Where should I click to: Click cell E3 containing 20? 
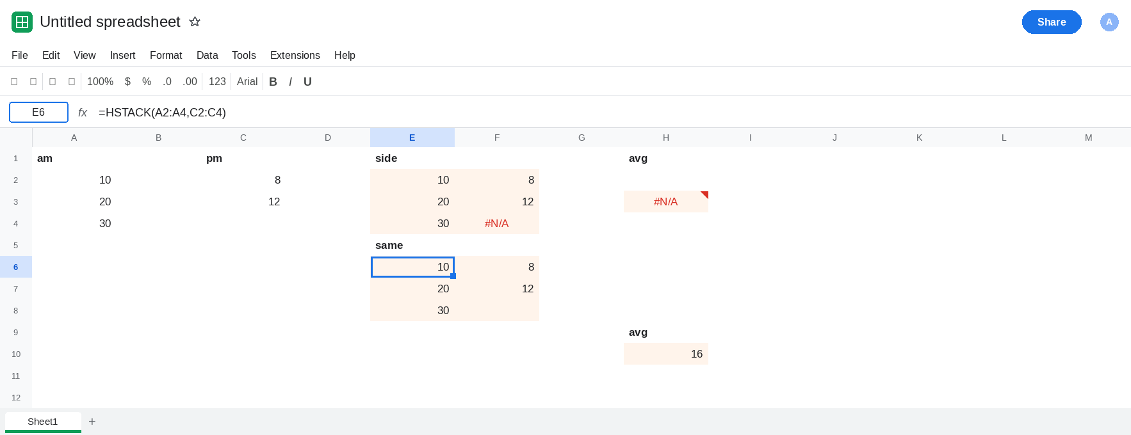[412, 202]
